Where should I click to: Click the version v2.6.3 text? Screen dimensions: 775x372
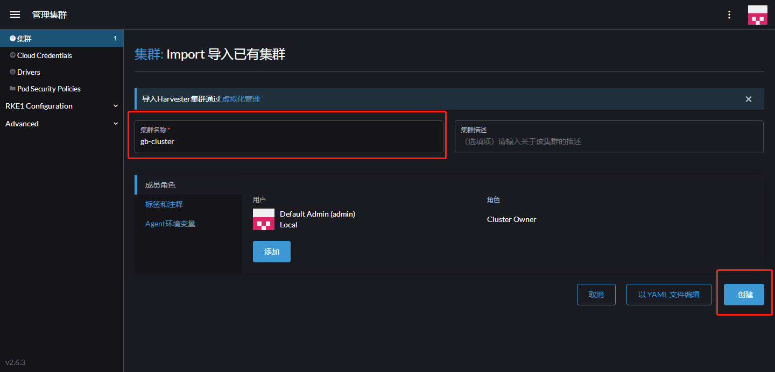(x=15, y=362)
